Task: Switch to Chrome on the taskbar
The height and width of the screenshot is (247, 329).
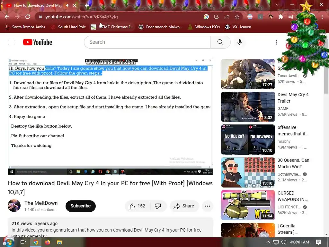Action: pyautogui.click(x=36, y=242)
